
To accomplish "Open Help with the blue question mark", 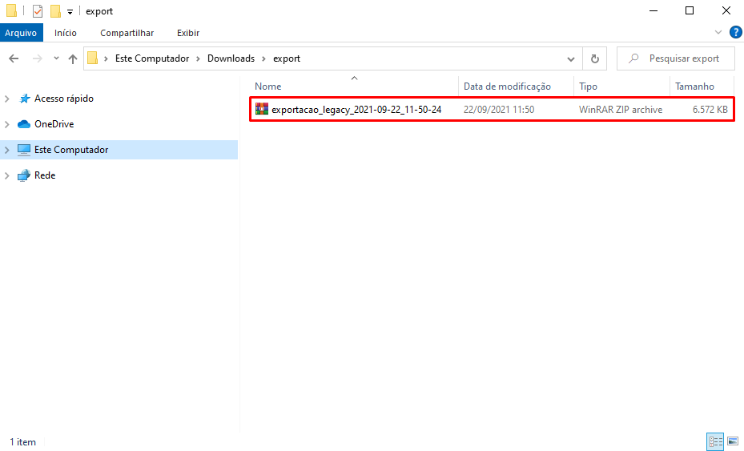I will tap(735, 32).
